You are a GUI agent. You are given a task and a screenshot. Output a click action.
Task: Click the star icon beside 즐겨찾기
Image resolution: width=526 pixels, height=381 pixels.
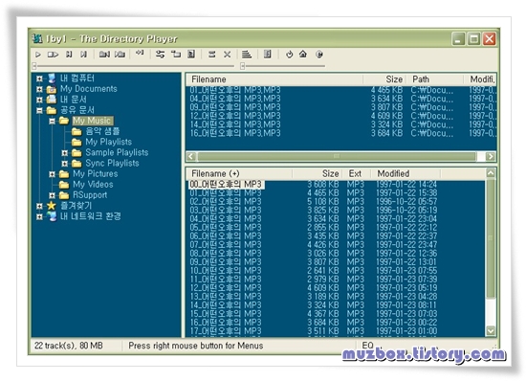pos(52,206)
